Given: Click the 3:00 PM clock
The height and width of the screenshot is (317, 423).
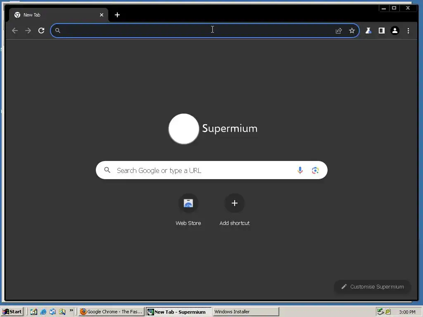Looking at the screenshot, I should tap(407, 312).
